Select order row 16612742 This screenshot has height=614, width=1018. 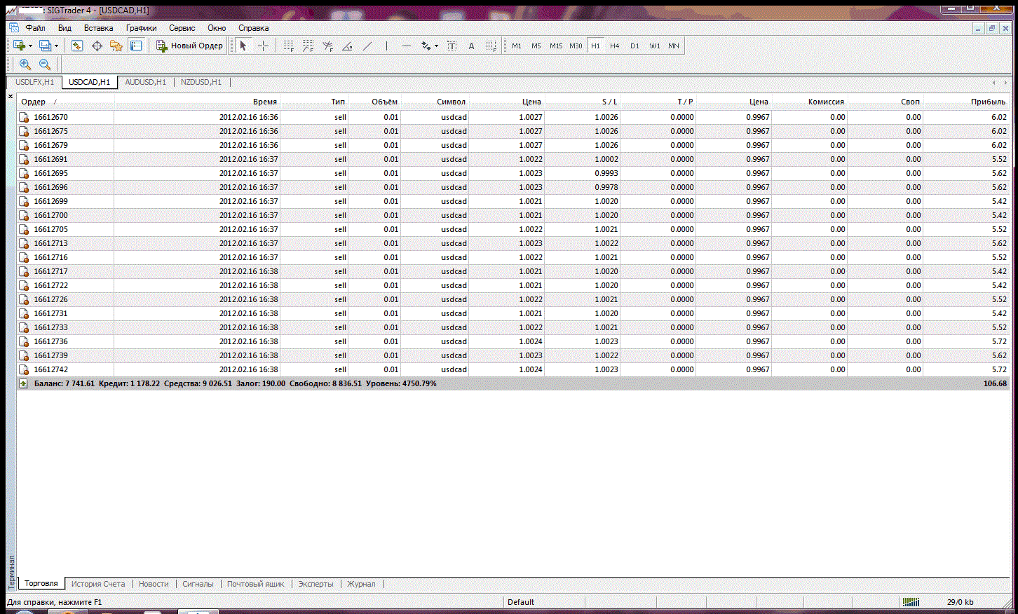point(513,369)
